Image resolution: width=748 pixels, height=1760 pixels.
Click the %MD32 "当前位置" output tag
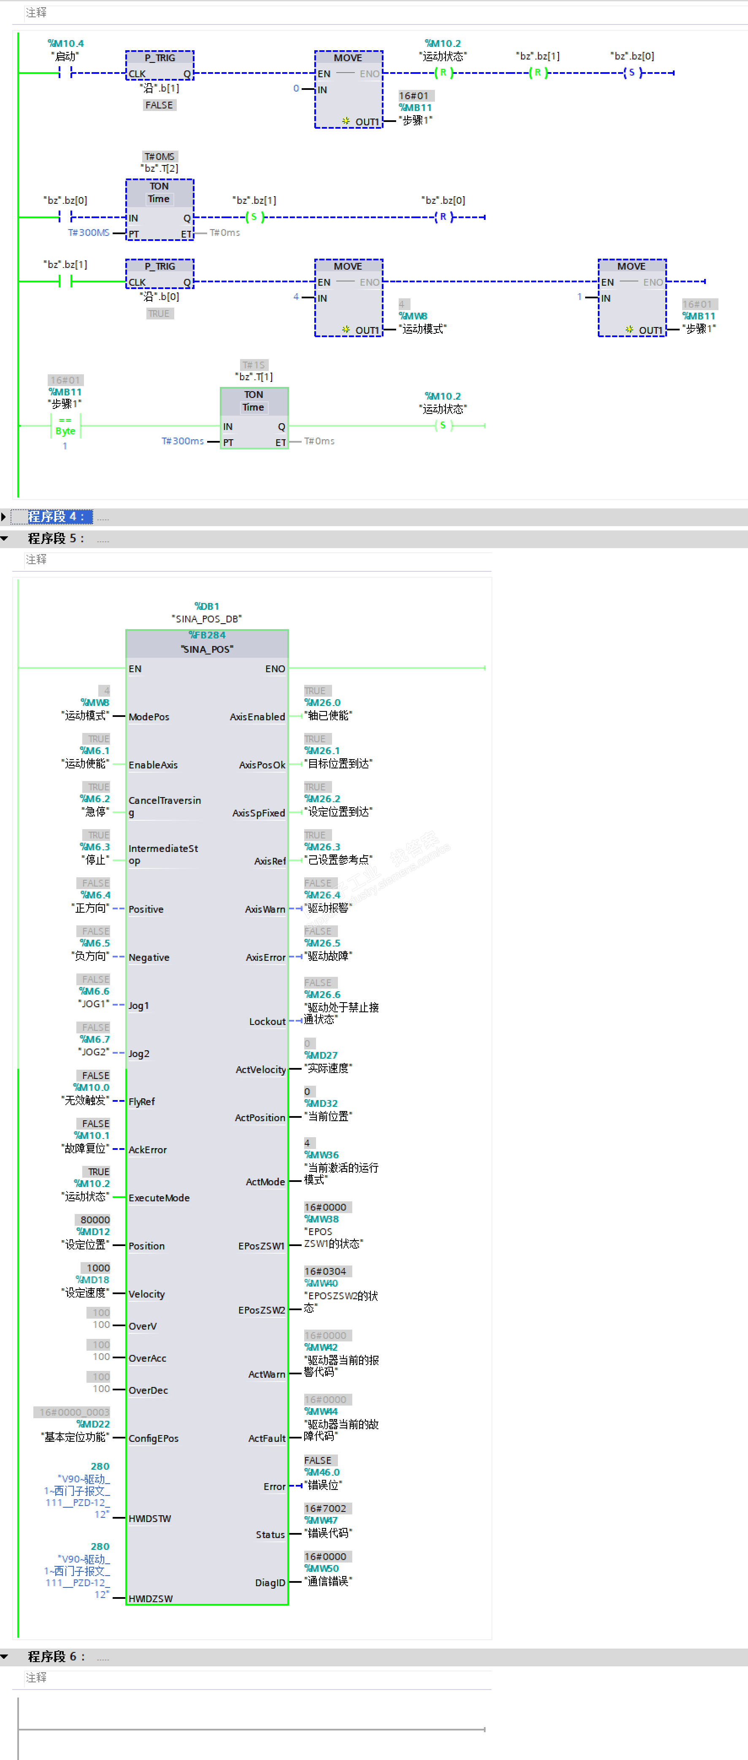(x=328, y=1110)
